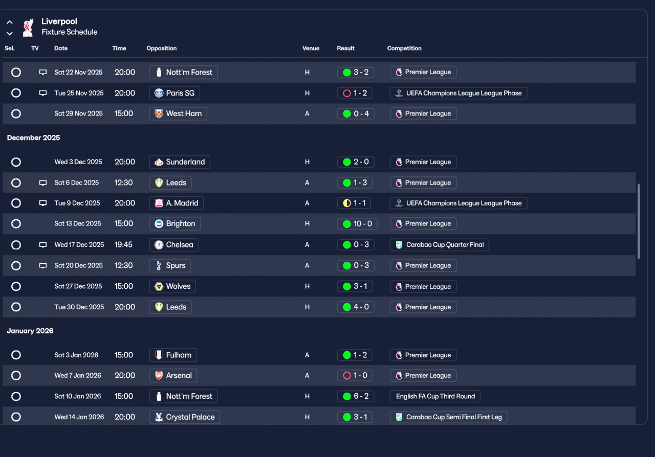This screenshot has width=655, height=457.
Task: Open Premier League from the Sunderland row
Action: [x=423, y=162]
